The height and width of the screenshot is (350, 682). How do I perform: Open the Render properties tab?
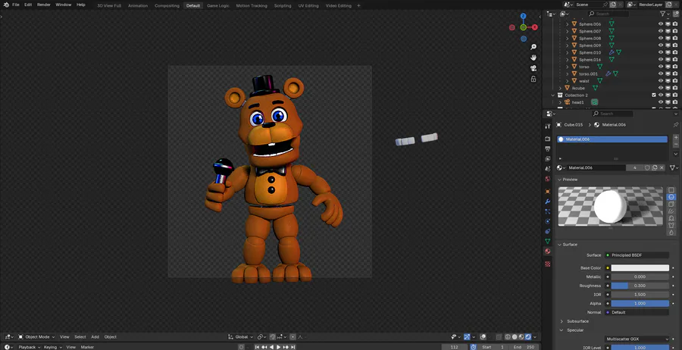548,139
